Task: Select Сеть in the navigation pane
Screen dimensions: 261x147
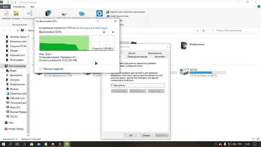Action: pyautogui.click(x=9, y=122)
